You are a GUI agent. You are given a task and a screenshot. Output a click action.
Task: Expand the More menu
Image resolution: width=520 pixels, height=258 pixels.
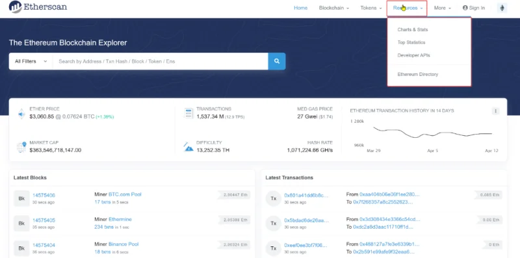(443, 8)
